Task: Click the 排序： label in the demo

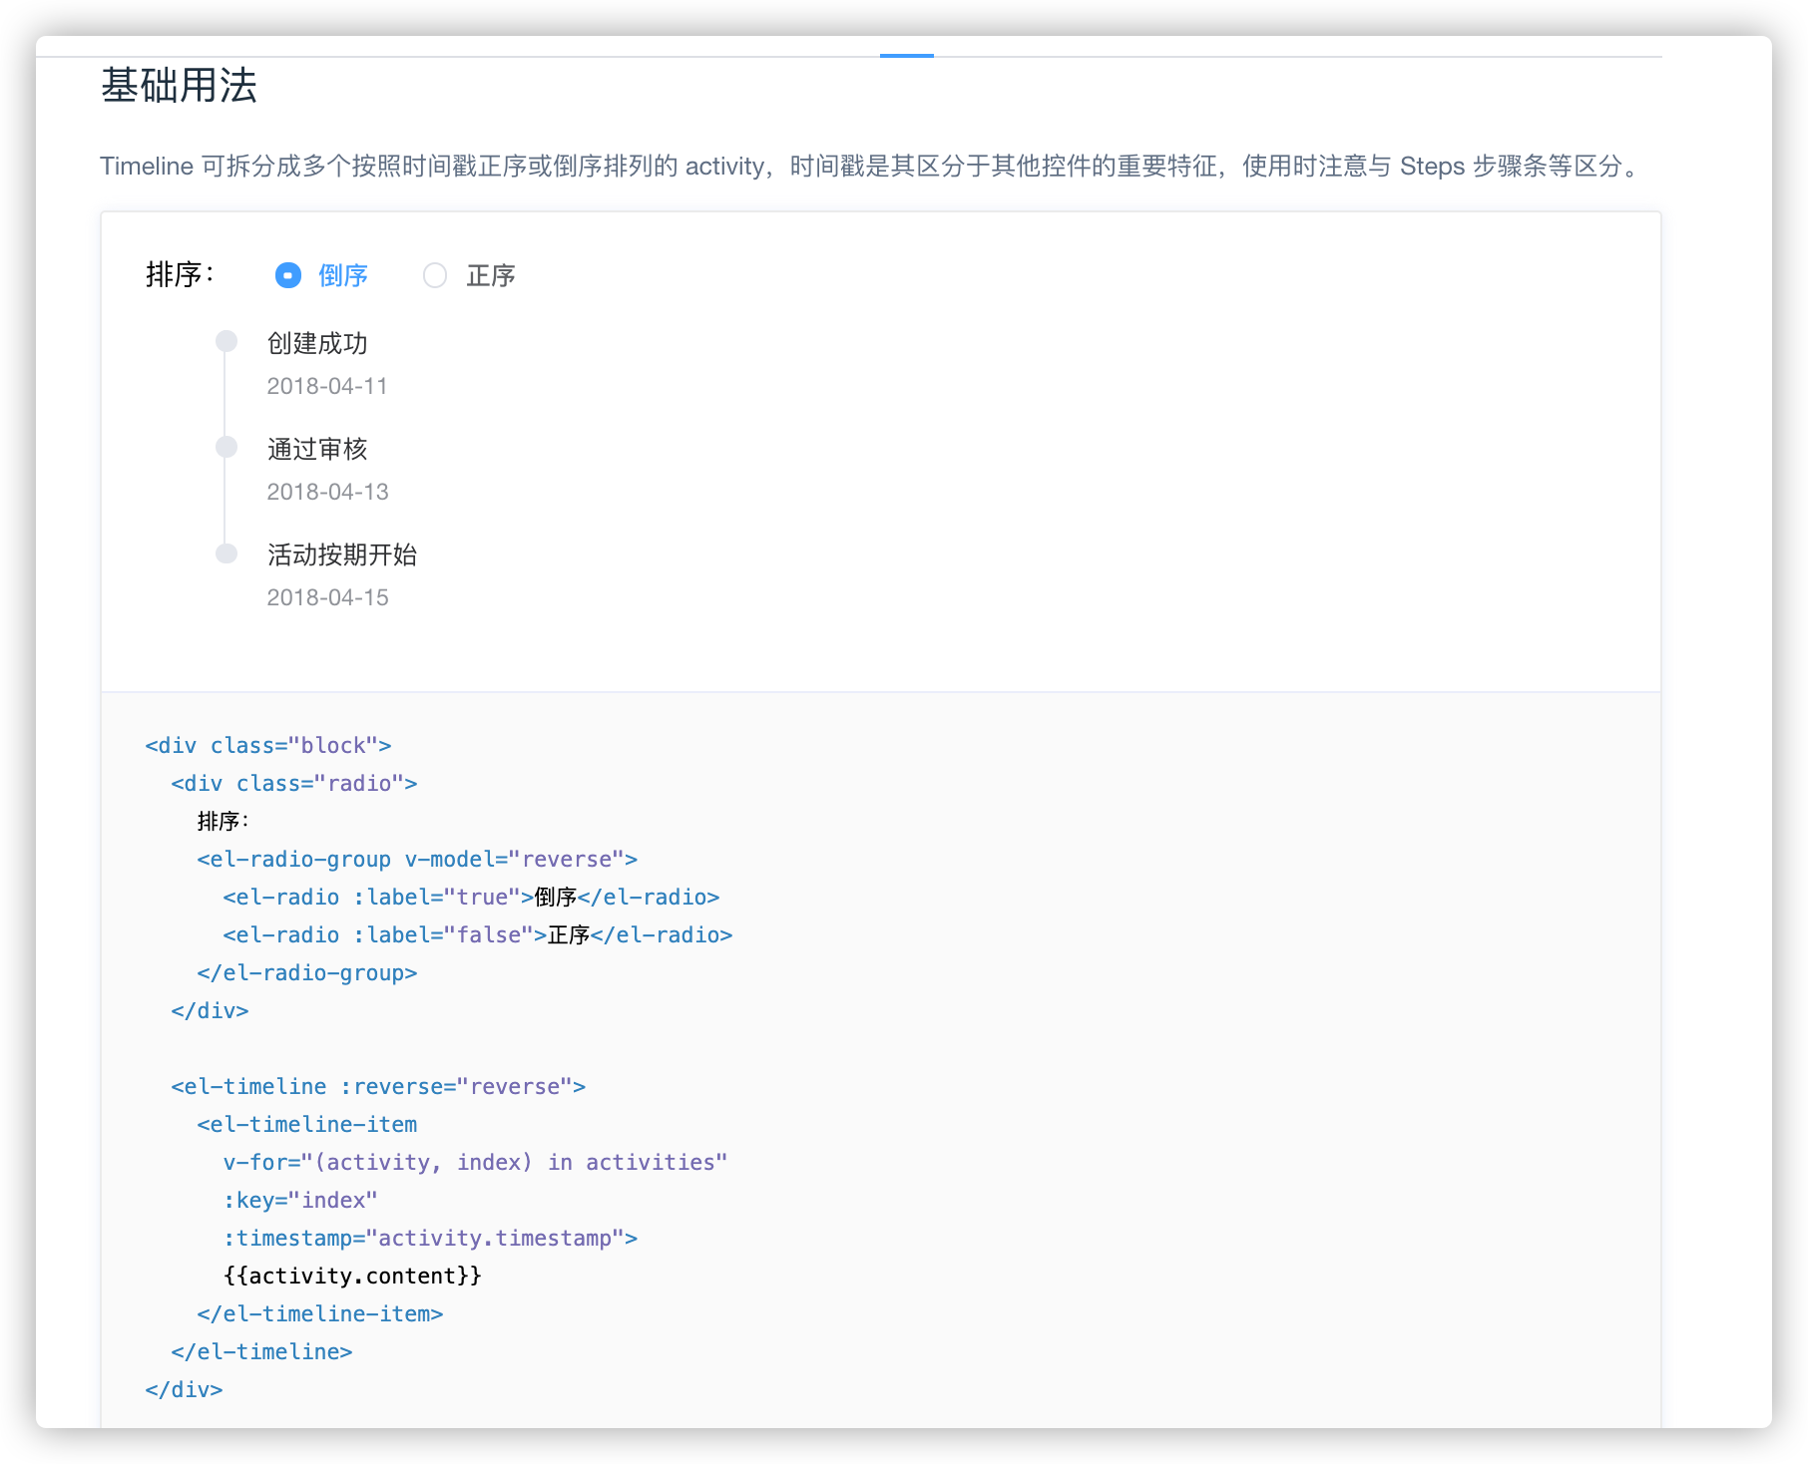Action: [181, 274]
